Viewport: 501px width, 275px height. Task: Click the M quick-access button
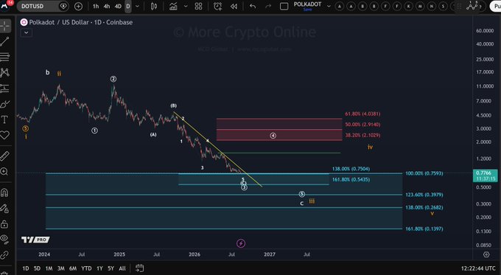click(x=420, y=6)
